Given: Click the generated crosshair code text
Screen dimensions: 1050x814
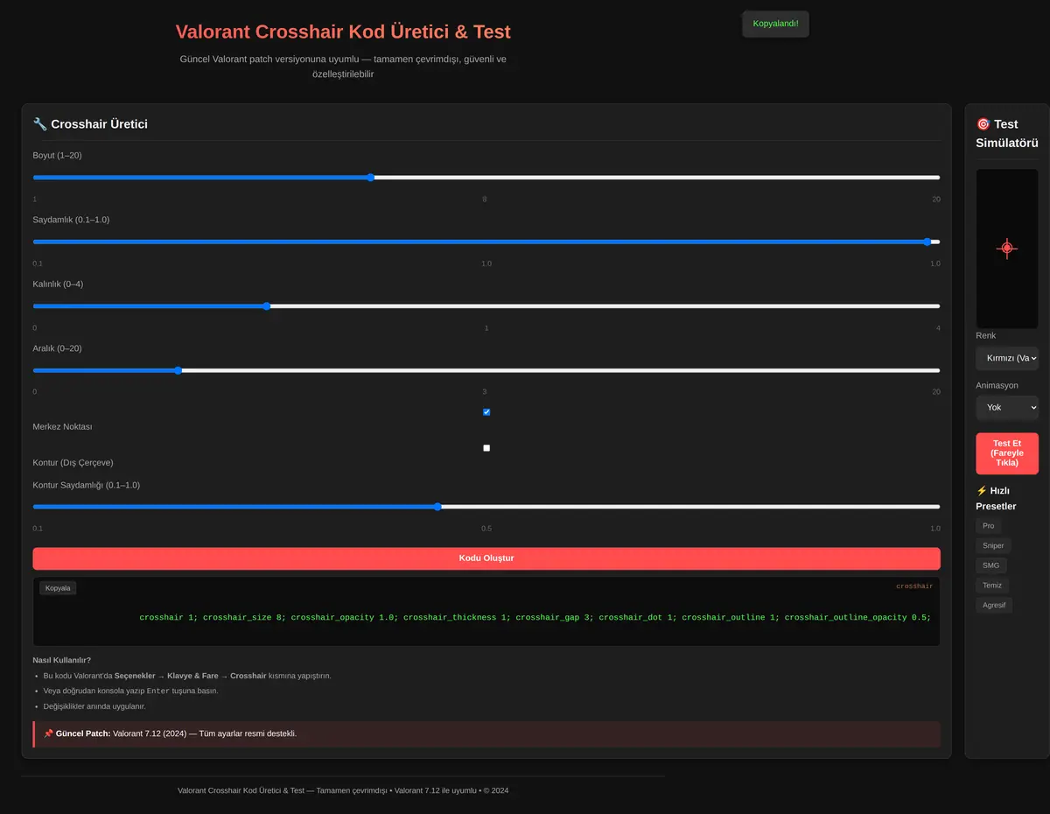Looking at the screenshot, I should pos(535,617).
